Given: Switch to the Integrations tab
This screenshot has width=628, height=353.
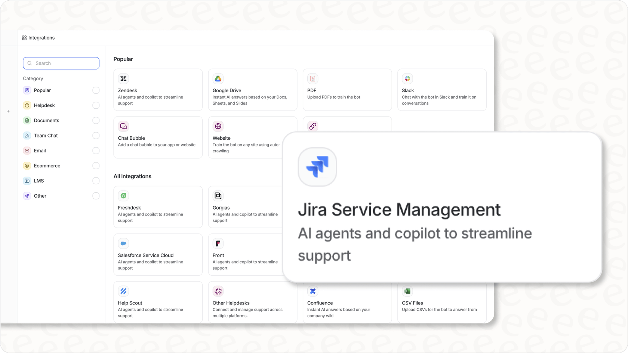Looking at the screenshot, I should tap(38, 38).
